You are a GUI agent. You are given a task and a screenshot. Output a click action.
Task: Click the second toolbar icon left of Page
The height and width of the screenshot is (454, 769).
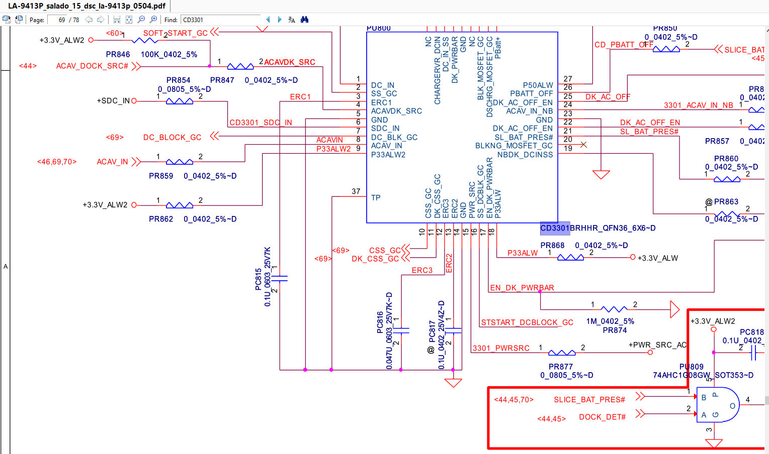19,20
